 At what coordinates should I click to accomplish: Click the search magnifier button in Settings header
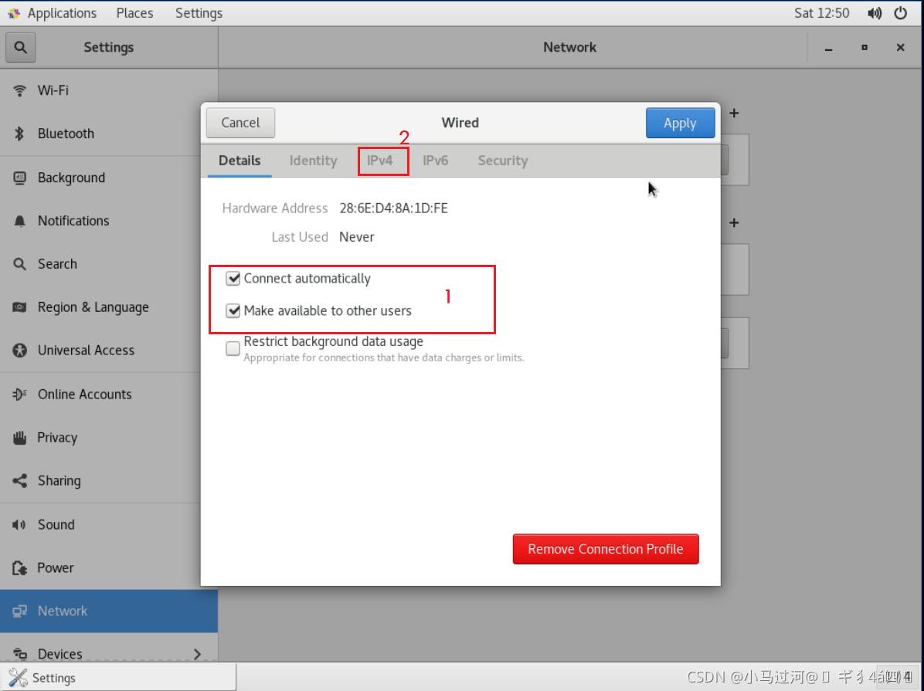tap(20, 47)
